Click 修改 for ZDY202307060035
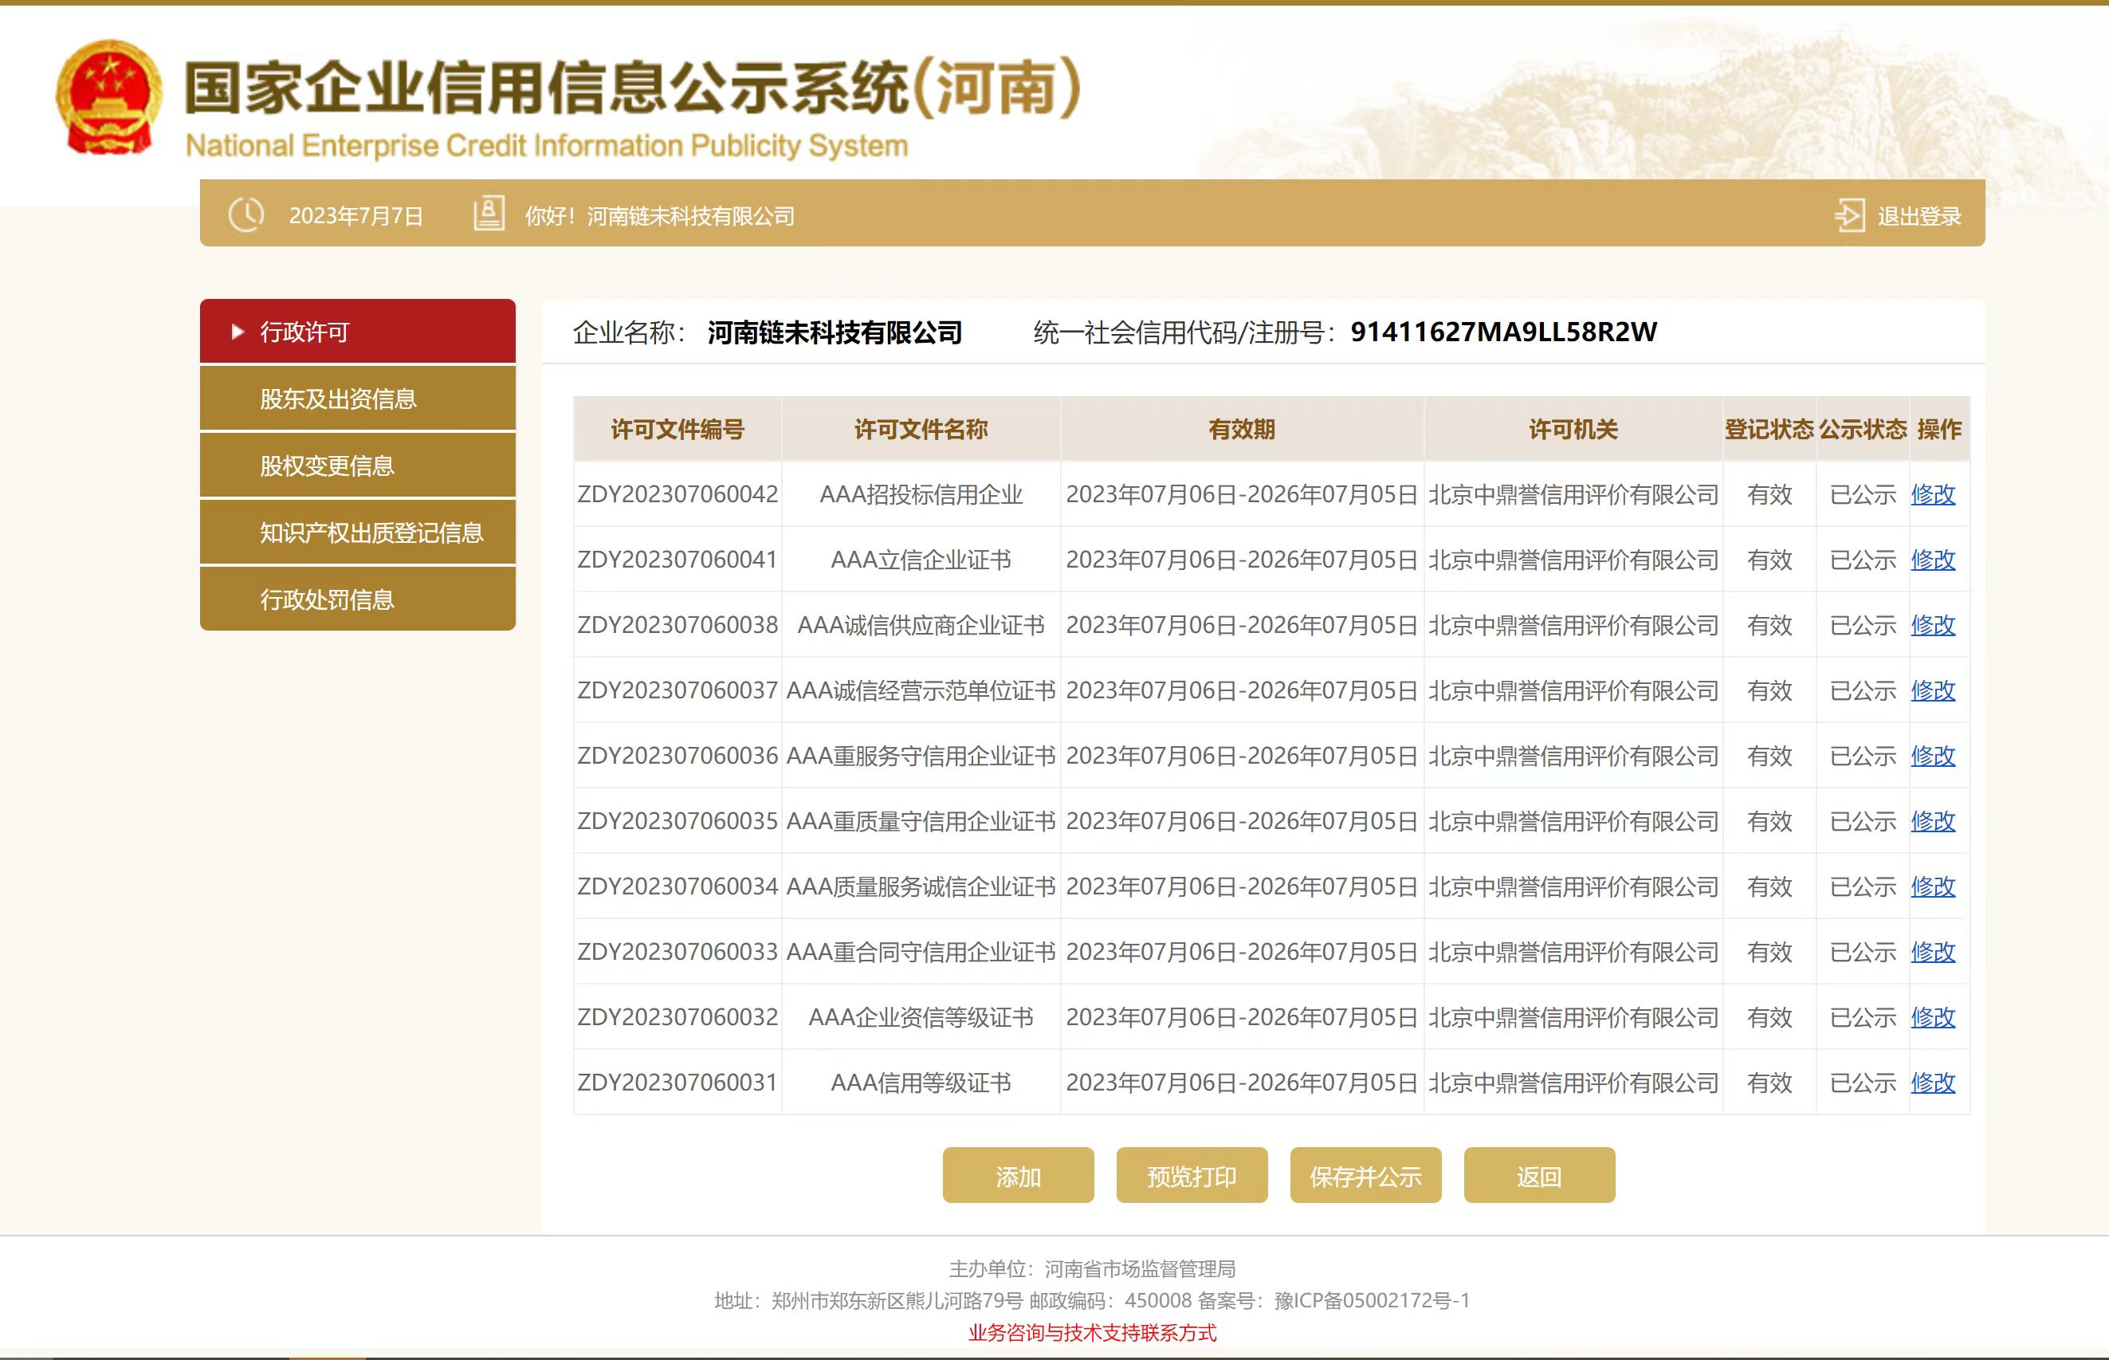2109x1360 pixels. [x=1934, y=821]
